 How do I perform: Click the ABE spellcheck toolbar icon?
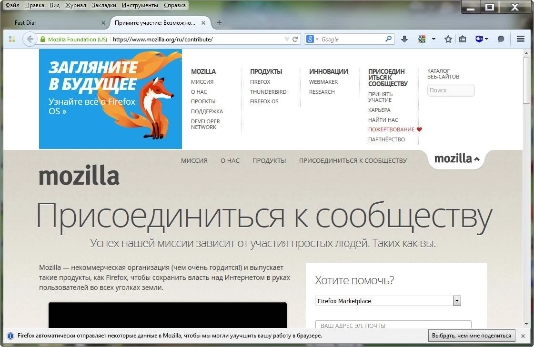[479, 39]
